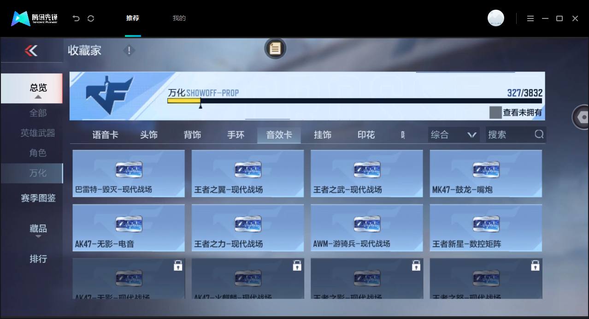Toggle the 查看未拥有 checkbox
Image resolution: width=589 pixels, height=319 pixels.
(495, 112)
